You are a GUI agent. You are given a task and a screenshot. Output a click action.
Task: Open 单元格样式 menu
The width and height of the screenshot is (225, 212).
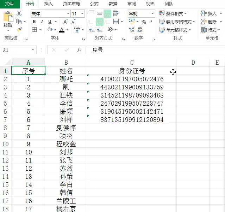175,30
